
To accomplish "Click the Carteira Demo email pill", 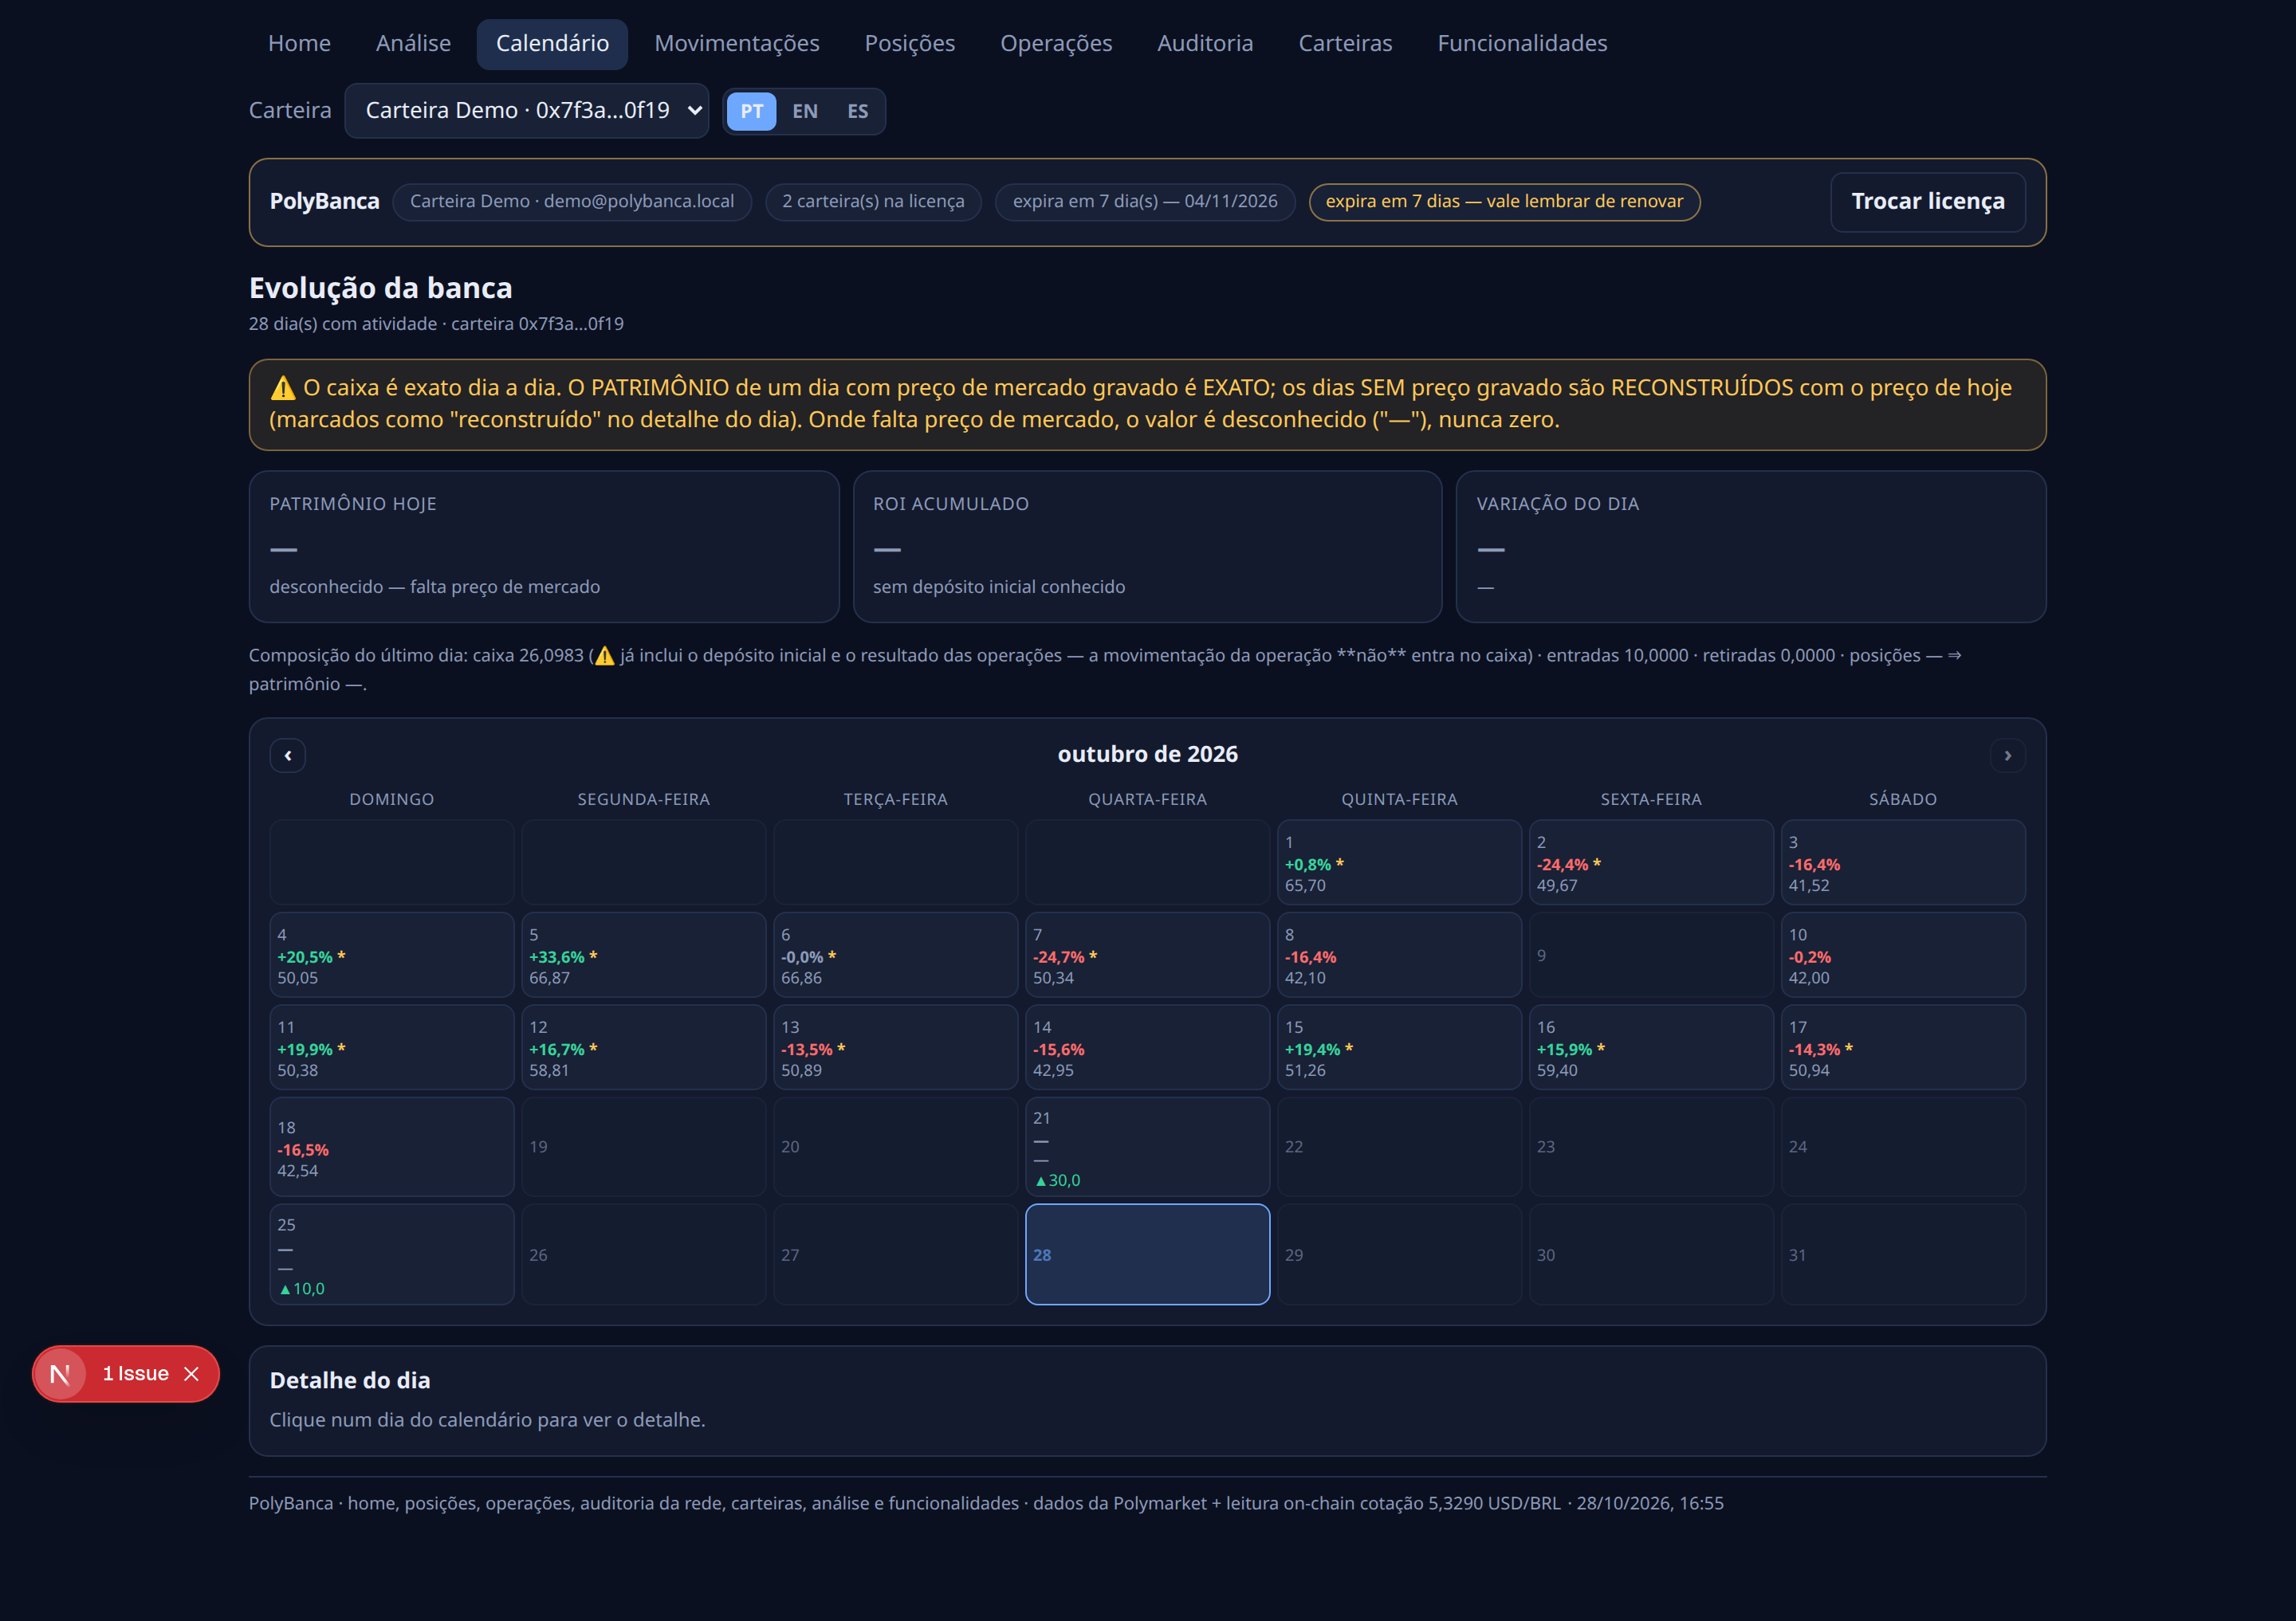I will pyautogui.click(x=572, y=202).
